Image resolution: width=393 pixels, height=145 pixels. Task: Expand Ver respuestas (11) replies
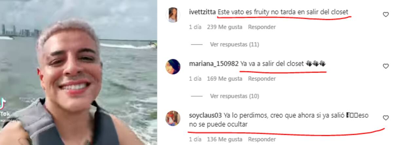[x=234, y=44]
